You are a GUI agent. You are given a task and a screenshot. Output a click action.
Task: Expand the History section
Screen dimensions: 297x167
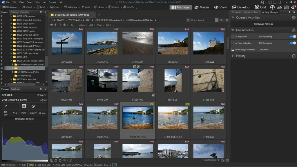233,56
